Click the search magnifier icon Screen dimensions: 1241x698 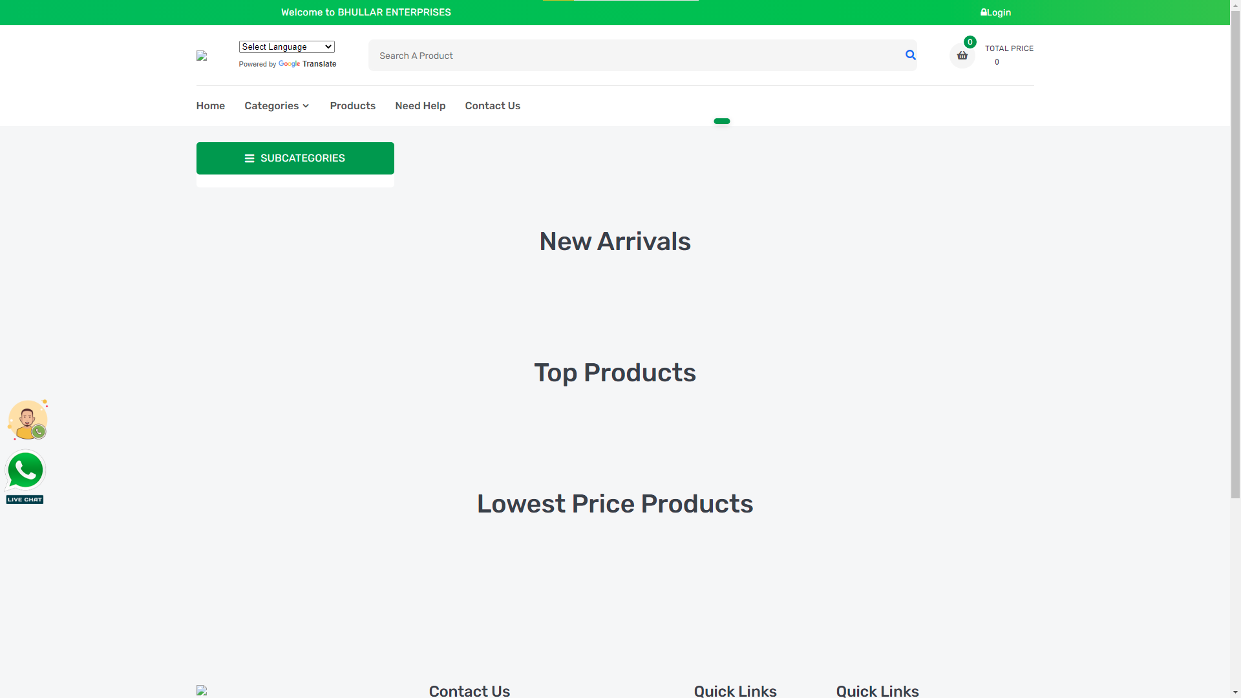911,55
